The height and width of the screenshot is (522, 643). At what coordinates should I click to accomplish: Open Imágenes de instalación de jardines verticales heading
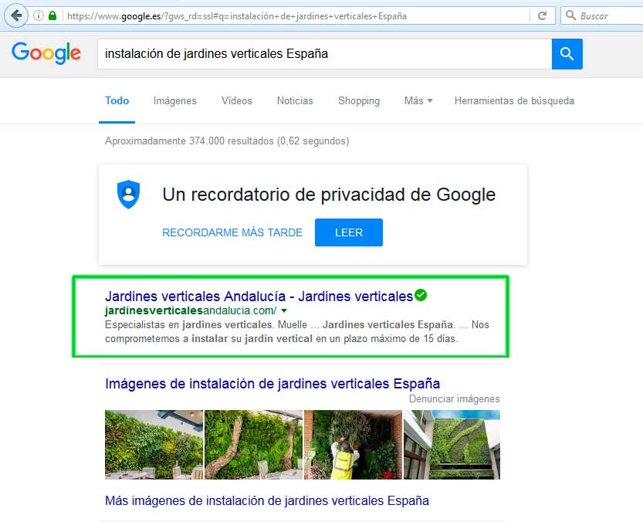pyautogui.click(x=272, y=384)
